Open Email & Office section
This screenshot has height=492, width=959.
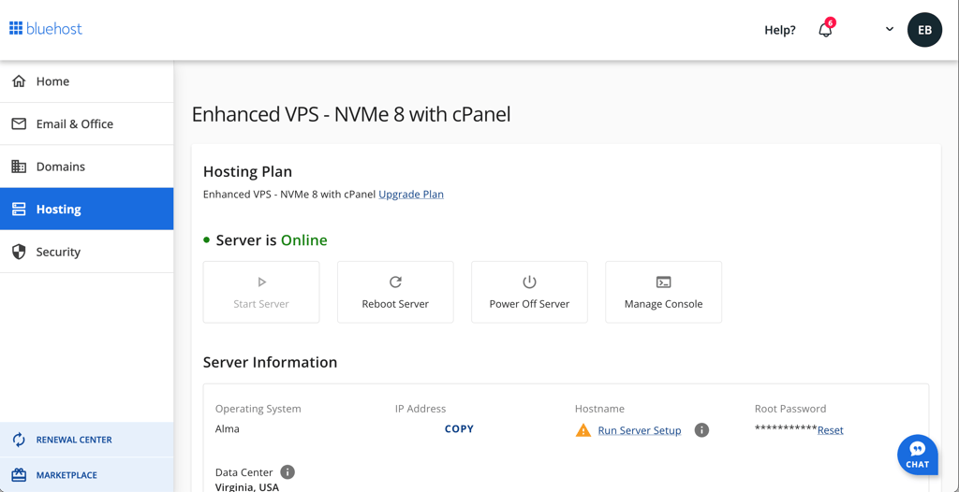tap(87, 124)
